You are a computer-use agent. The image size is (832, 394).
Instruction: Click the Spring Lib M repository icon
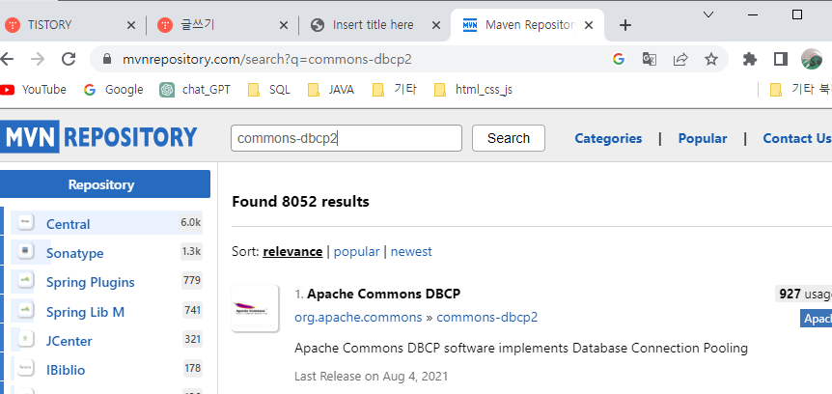pyautogui.click(x=25, y=309)
